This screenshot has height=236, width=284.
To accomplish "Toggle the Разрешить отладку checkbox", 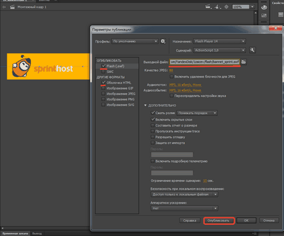I will 152,137.
